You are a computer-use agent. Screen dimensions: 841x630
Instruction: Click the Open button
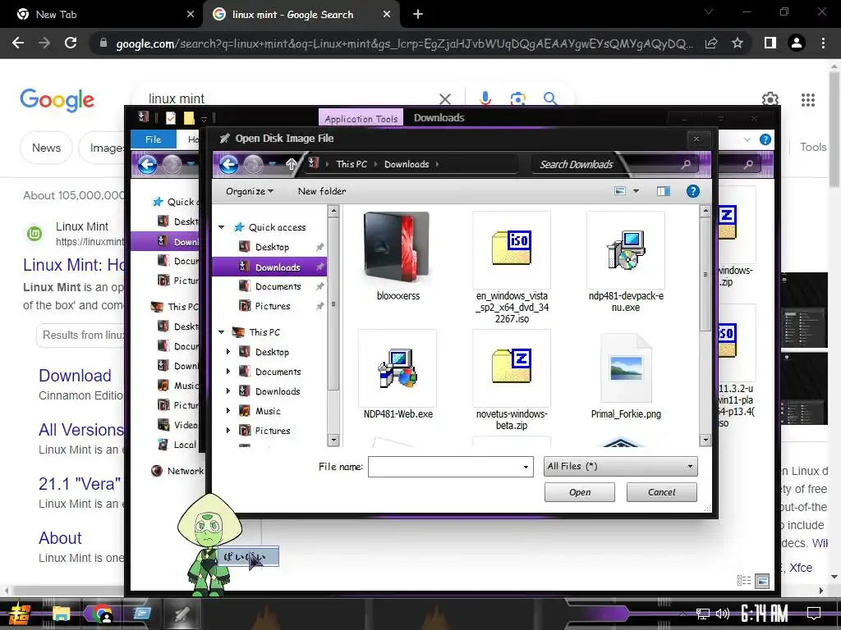[579, 492]
